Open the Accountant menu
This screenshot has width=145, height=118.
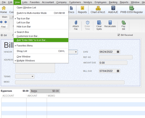point(48,2)
